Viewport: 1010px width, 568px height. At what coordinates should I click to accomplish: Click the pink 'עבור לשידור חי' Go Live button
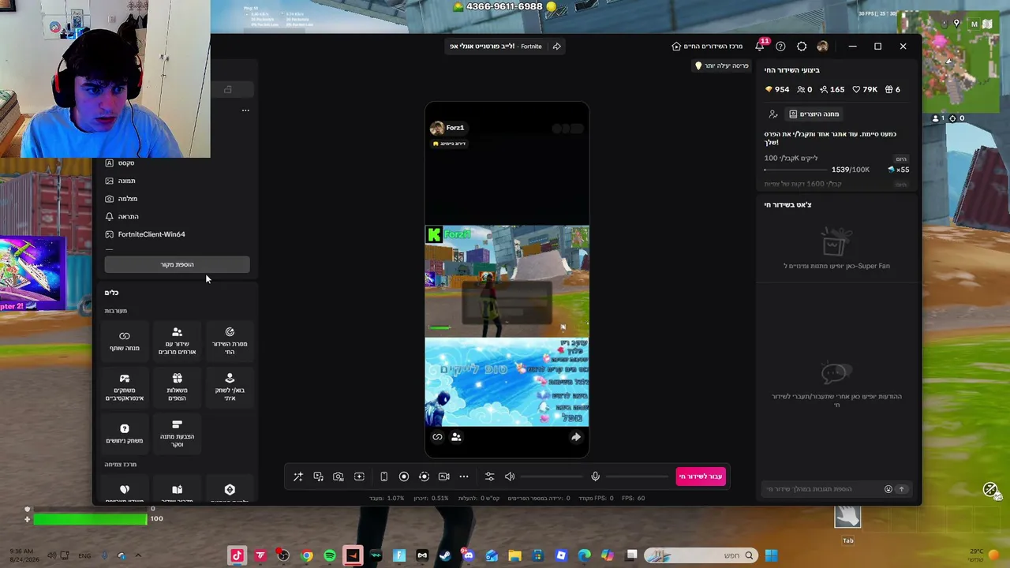pyautogui.click(x=701, y=476)
